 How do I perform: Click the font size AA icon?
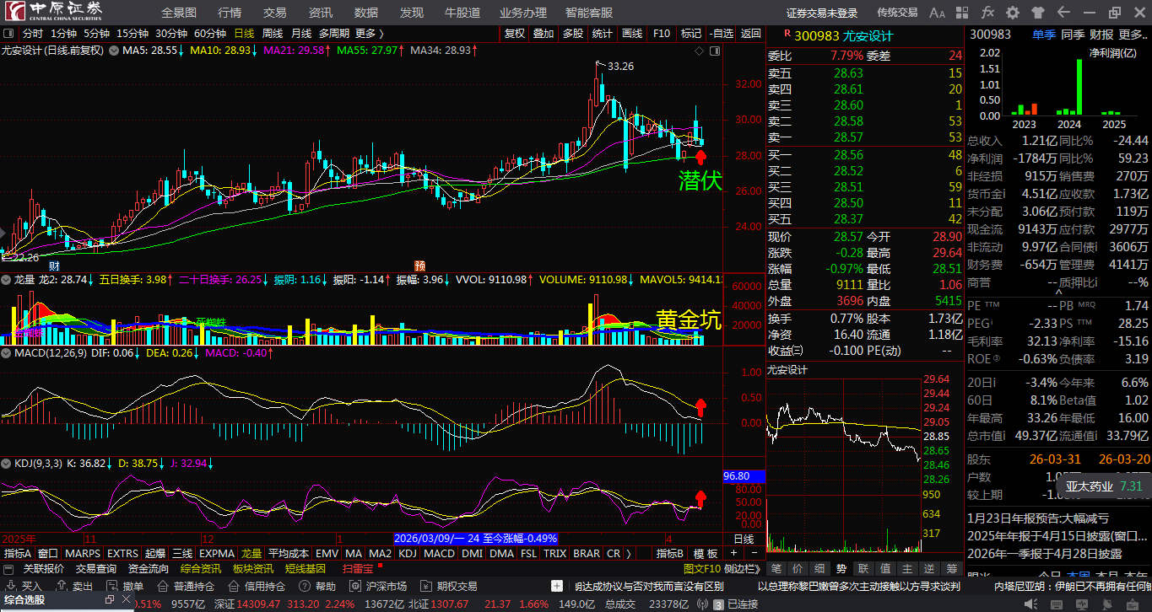[937, 13]
